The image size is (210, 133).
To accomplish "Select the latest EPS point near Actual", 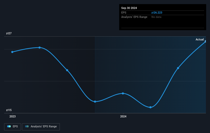I will (206, 41).
